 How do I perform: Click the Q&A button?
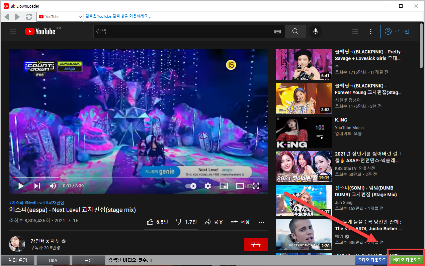53,260
